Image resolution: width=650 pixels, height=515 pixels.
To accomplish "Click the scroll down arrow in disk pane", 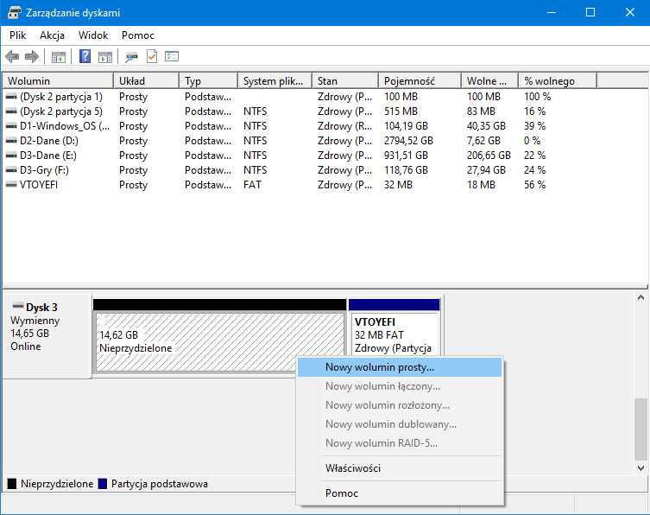I will (x=641, y=467).
